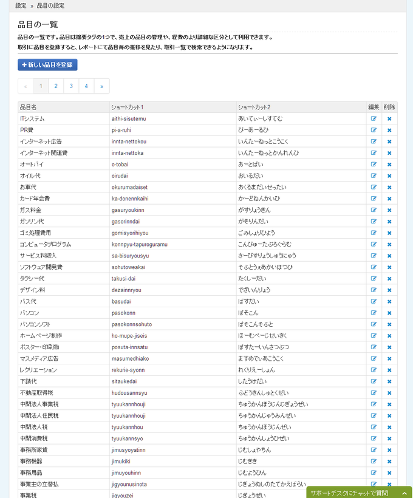Select shortcut text dezainnryou
Screen dimensions: 413x498
point(126,290)
